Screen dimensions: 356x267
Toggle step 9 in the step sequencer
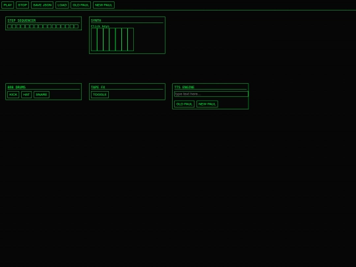(45, 26)
